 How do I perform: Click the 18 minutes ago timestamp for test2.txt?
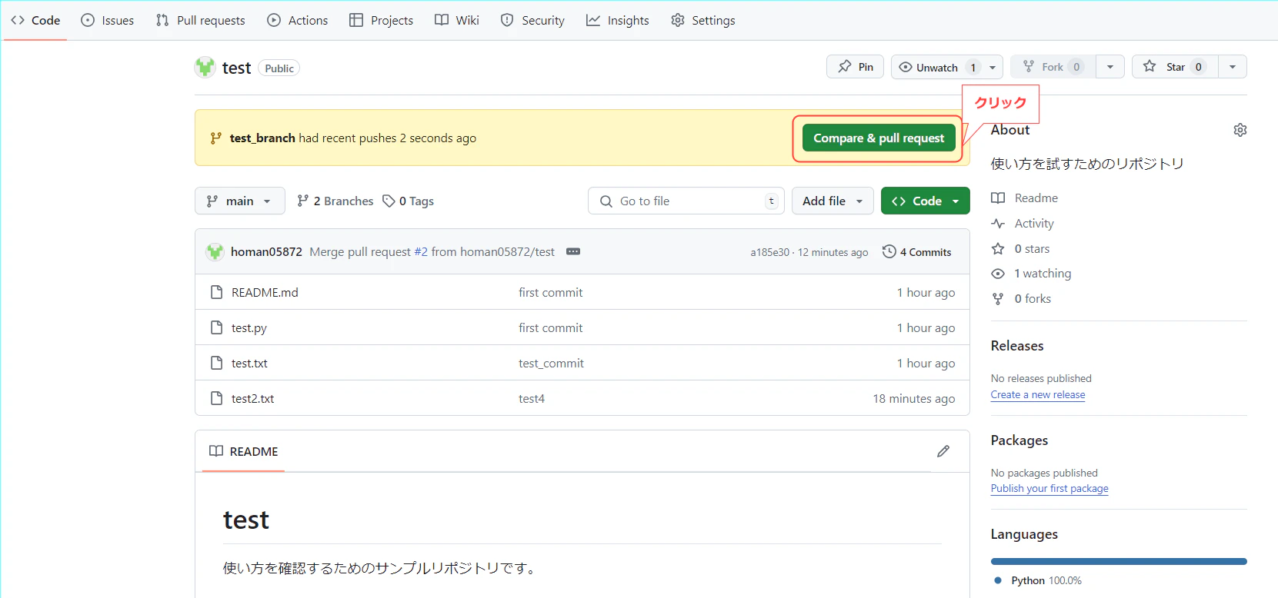coord(913,398)
